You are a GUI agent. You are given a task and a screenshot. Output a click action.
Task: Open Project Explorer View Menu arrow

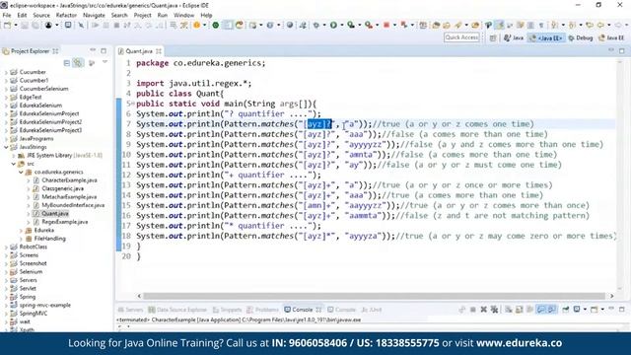pyautogui.click(x=105, y=62)
